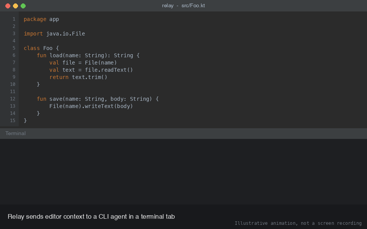Click 'File(name)' on line 7
367x229 pixels.
tap(101, 63)
